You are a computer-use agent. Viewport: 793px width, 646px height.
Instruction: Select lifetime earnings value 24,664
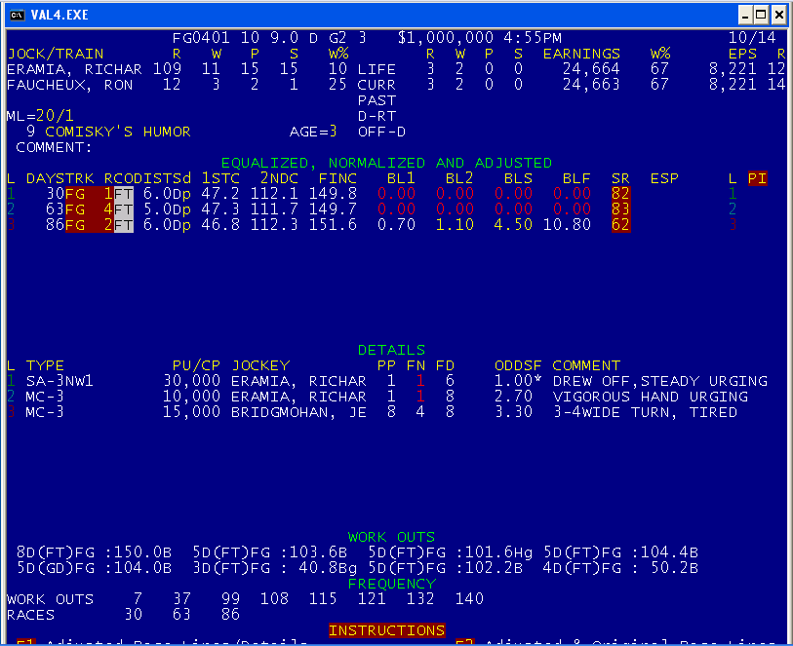(x=591, y=69)
